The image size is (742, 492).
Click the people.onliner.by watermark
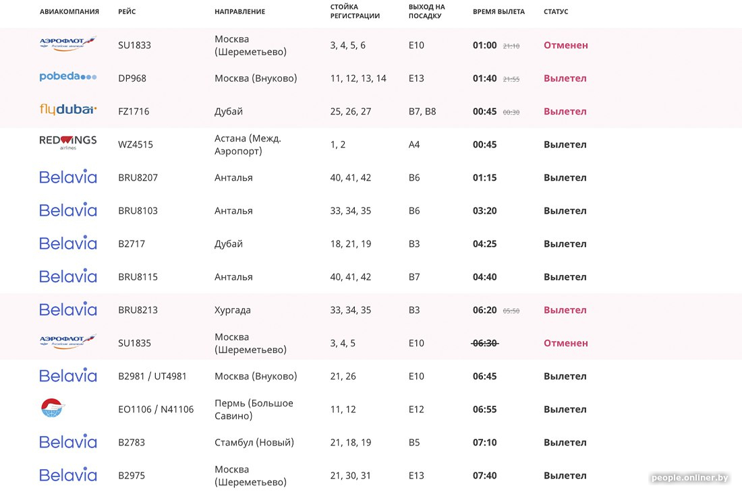(689, 478)
